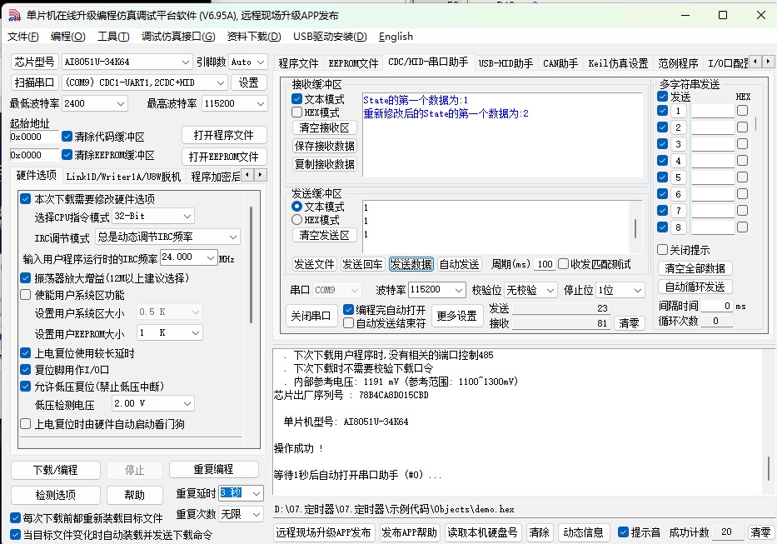The width and height of the screenshot is (777, 544).
Task: Select send buffer HEX模式 radio button
Action: [296, 219]
